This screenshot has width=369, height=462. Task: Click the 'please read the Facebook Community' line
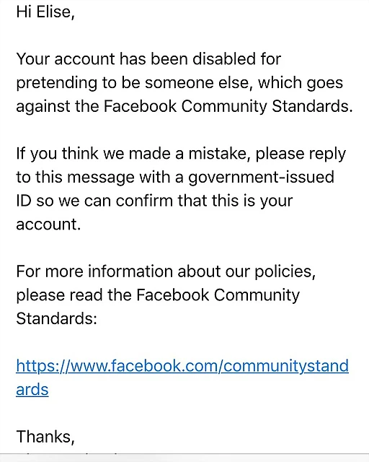[158, 295]
